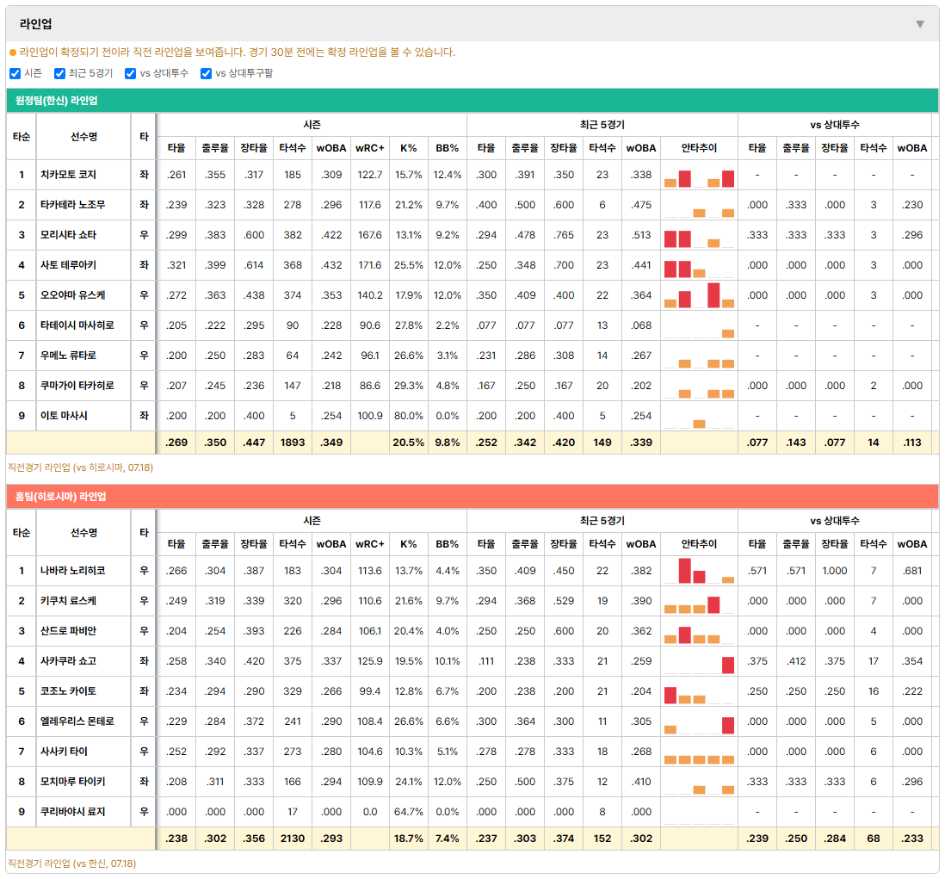Toggle the 최근 5경기 checkbox

click(59, 73)
